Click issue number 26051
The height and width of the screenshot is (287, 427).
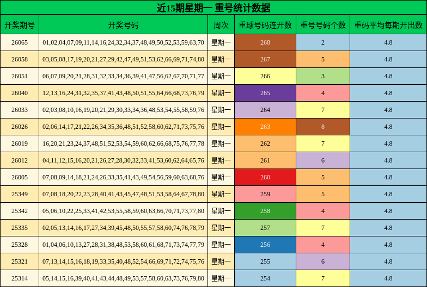click(20, 76)
